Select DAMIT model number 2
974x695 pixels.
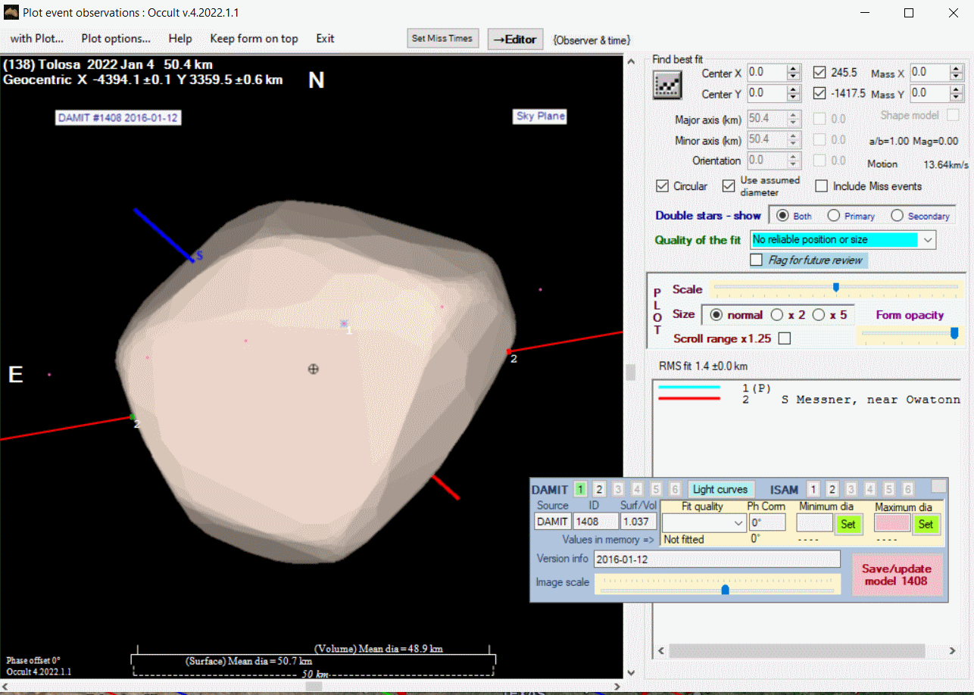click(x=599, y=490)
